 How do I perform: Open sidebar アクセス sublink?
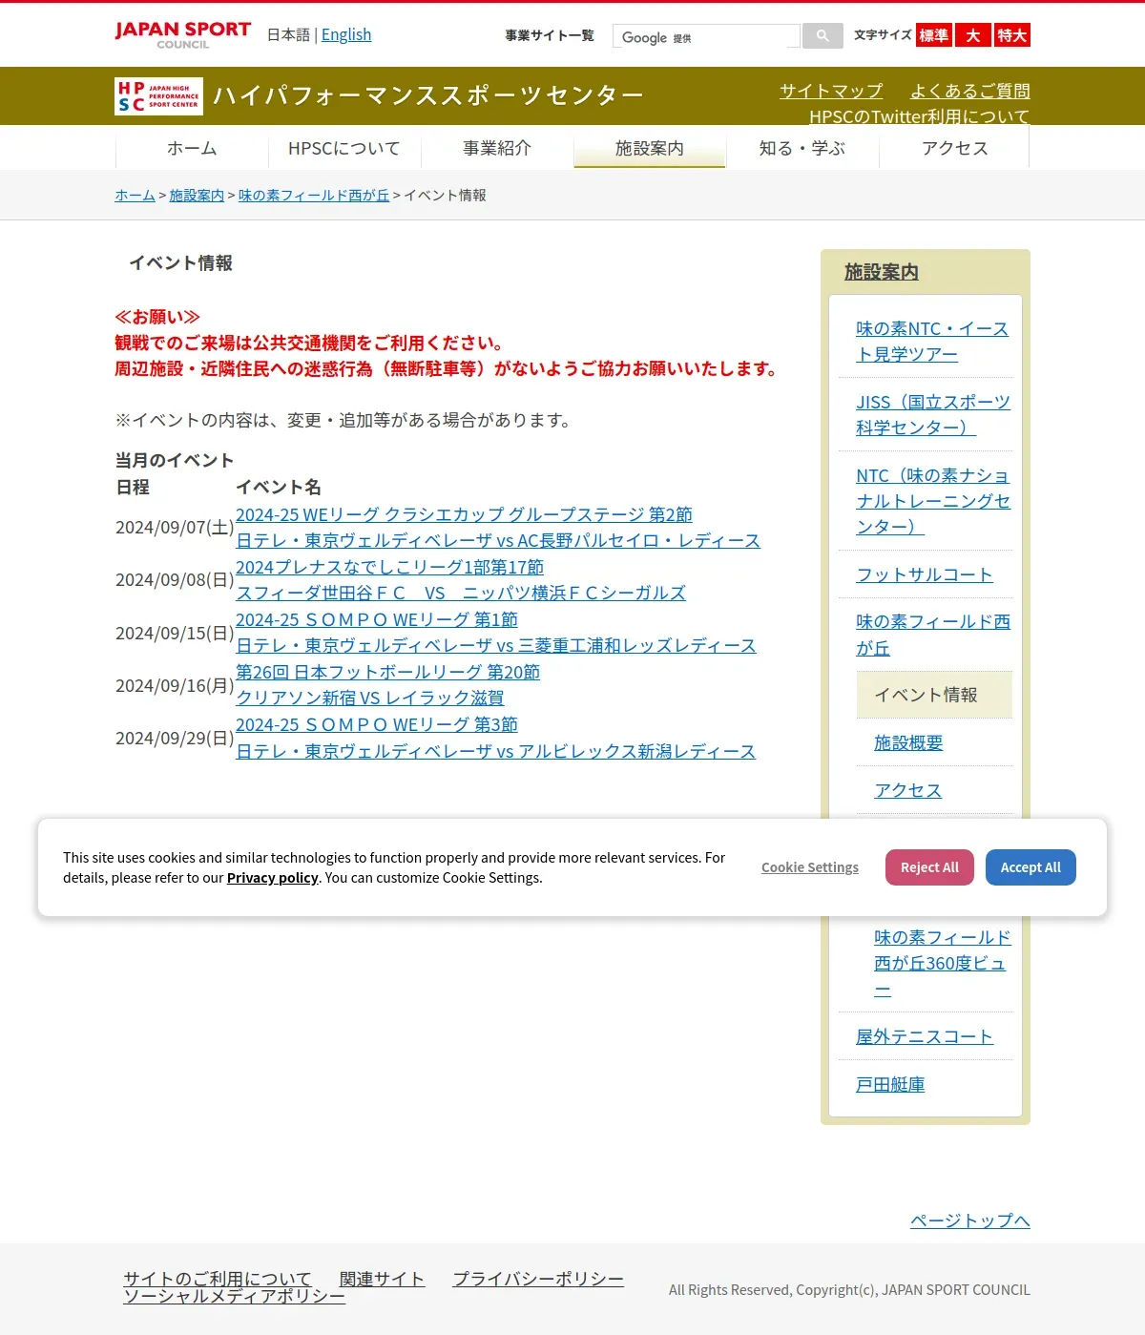[x=908, y=790]
